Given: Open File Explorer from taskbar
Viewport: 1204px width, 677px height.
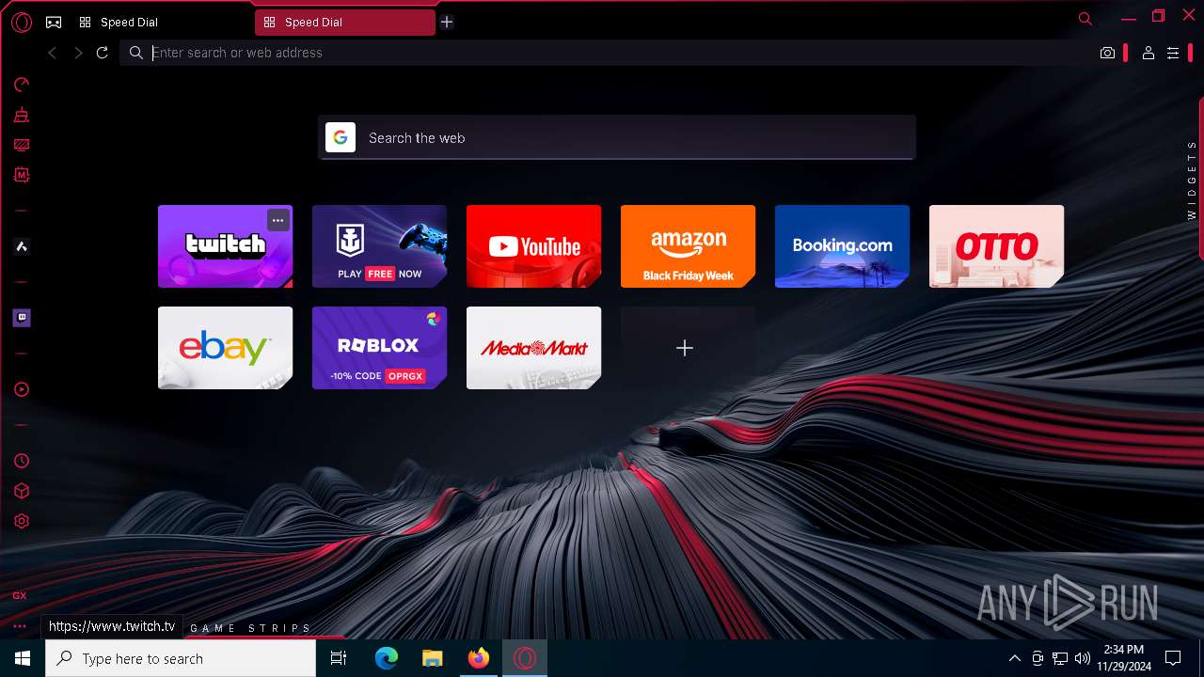Looking at the screenshot, I should tap(432, 658).
